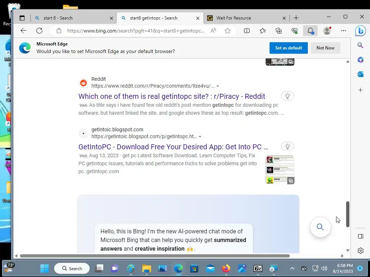370x277 pixels.
Task: Click the address bar URL field
Action: tap(136, 31)
